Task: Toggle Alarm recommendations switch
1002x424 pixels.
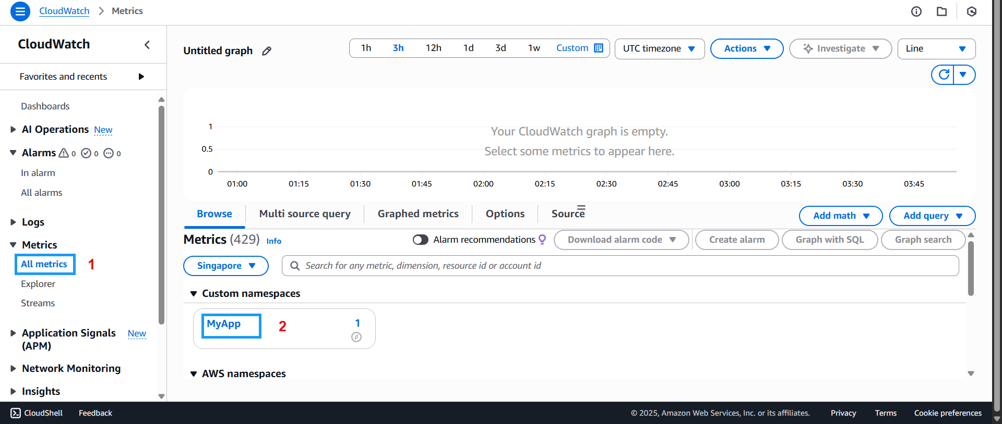Action: pos(420,240)
